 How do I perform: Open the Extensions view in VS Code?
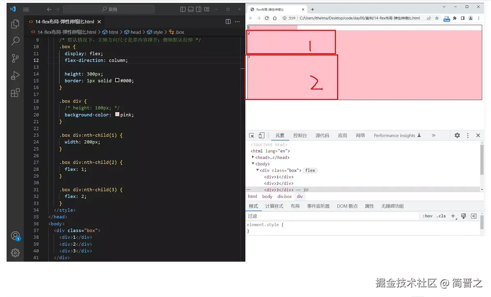pos(15,93)
